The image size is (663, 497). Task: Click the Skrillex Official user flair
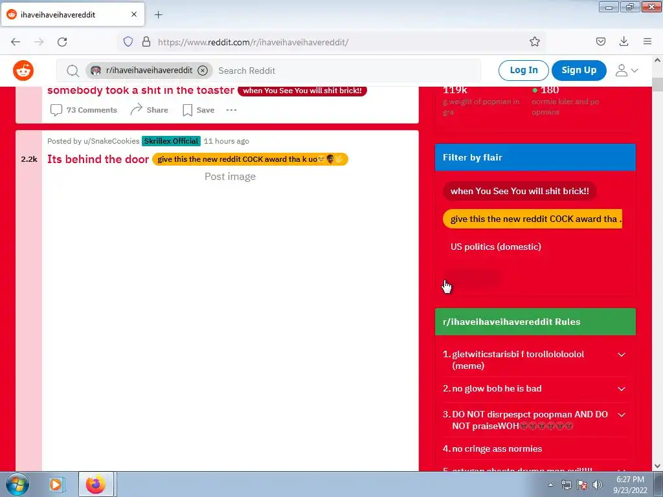point(171,141)
